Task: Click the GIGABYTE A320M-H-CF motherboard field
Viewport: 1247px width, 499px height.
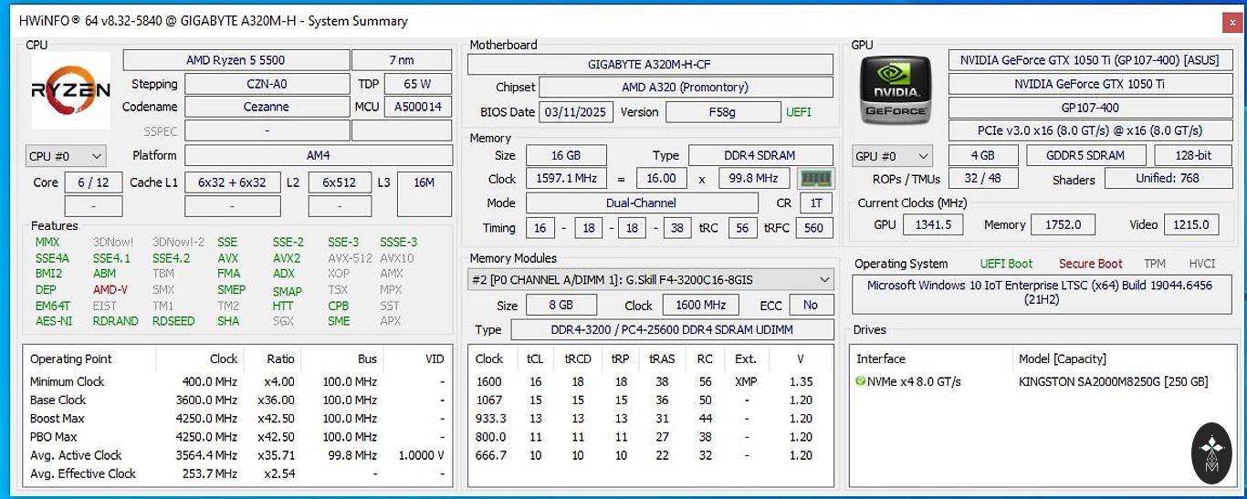Action: [x=650, y=65]
